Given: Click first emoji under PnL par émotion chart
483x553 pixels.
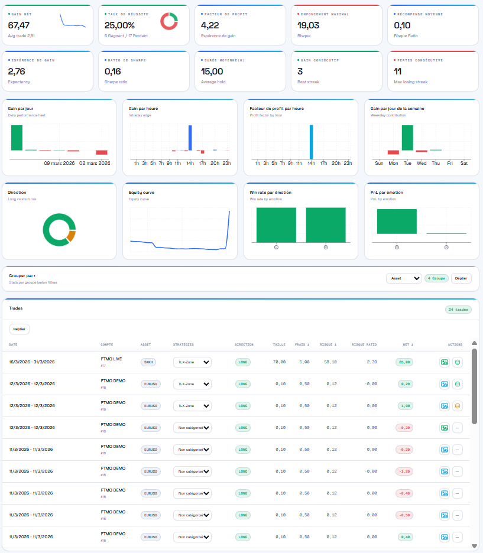Looking at the screenshot, I should pos(397,247).
